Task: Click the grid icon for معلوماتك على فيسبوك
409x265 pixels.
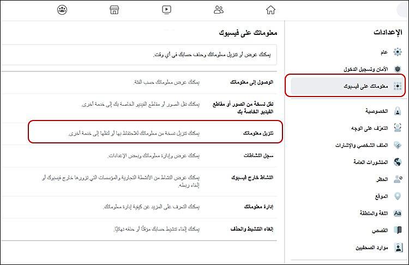Action: pyautogui.click(x=397, y=86)
